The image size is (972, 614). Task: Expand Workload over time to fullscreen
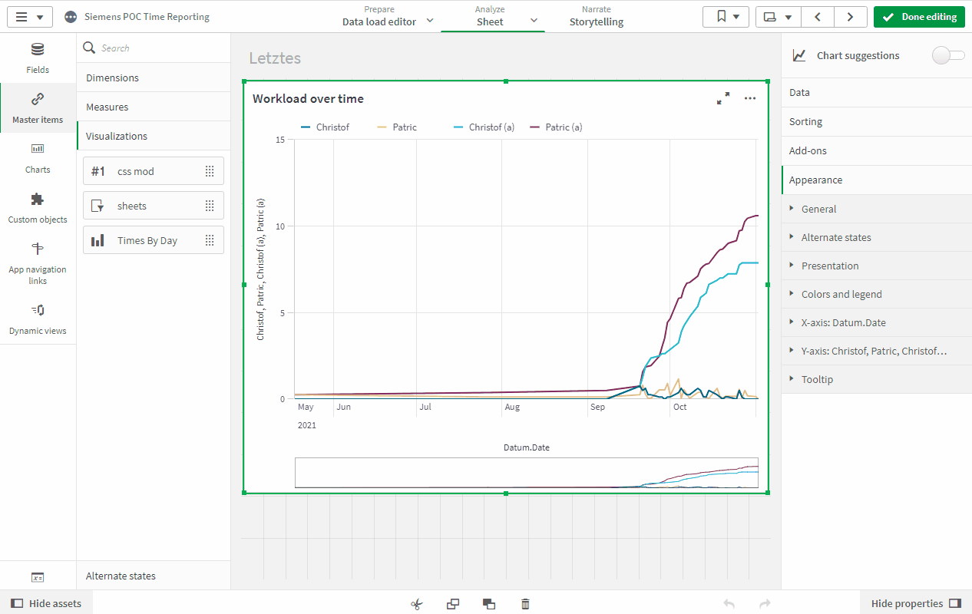pos(722,98)
